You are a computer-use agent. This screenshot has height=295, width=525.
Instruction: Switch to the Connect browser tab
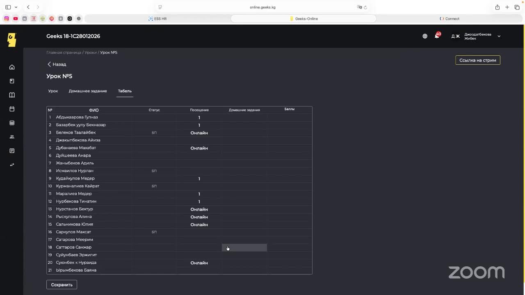click(x=450, y=18)
